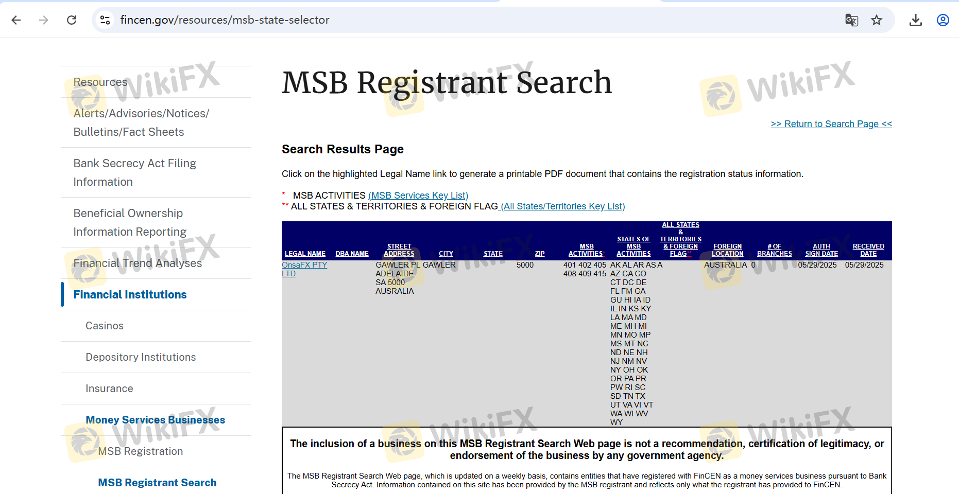The width and height of the screenshot is (959, 494).
Task: Open MSB Registrant Search sidebar link
Action: coord(157,483)
